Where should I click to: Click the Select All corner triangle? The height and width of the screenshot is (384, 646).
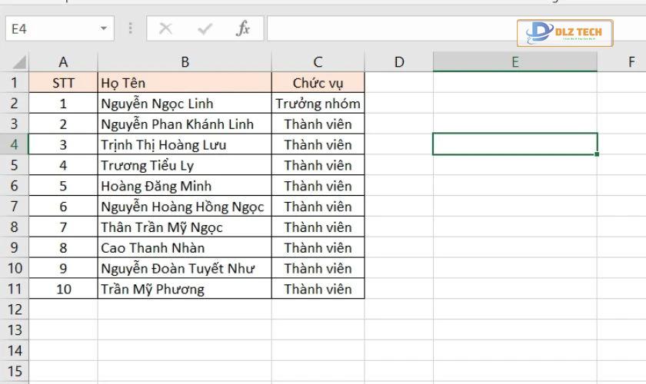click(19, 62)
